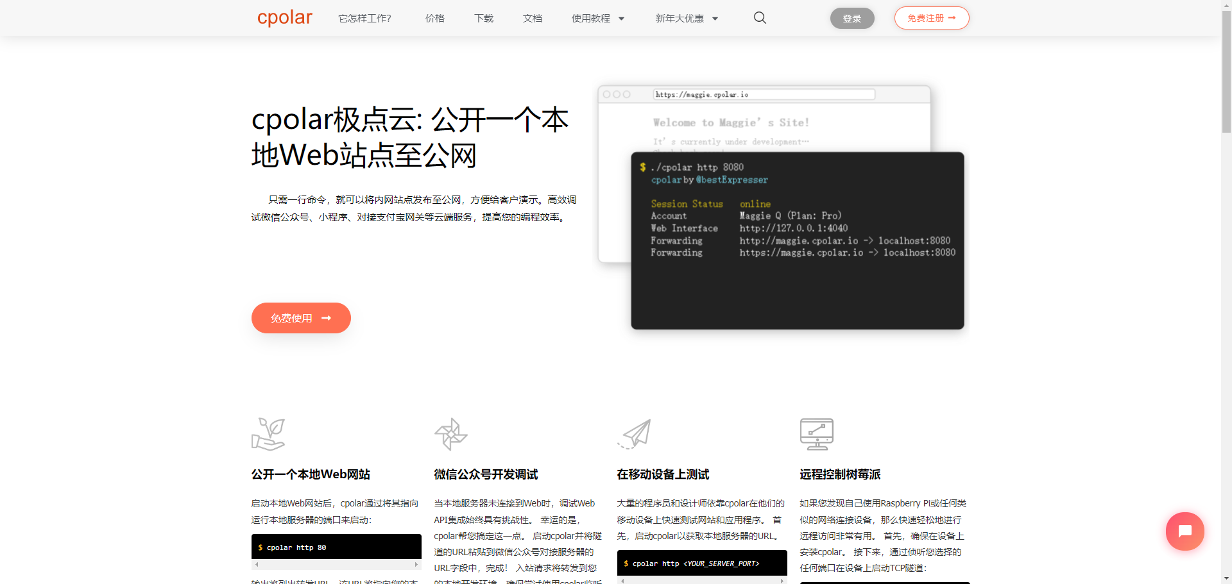Open the 文档 navigation item
1232x584 pixels.
[532, 18]
